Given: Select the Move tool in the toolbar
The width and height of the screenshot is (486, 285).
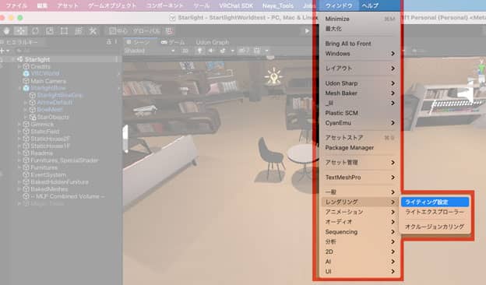Looking at the screenshot, I should 20,31.
